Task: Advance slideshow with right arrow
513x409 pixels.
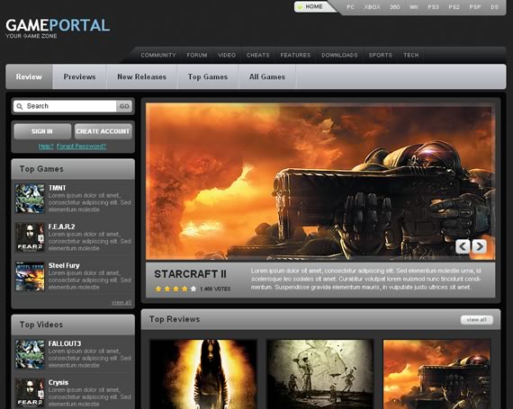Action: tap(479, 246)
